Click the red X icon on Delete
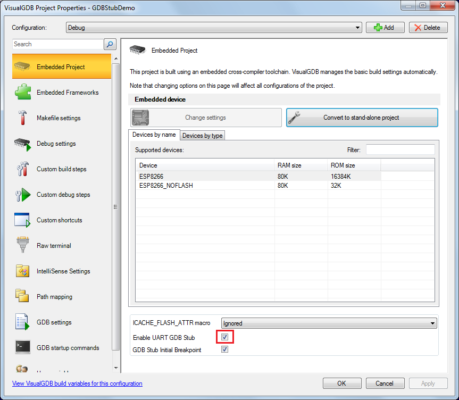459x400 pixels. [x=418, y=28]
